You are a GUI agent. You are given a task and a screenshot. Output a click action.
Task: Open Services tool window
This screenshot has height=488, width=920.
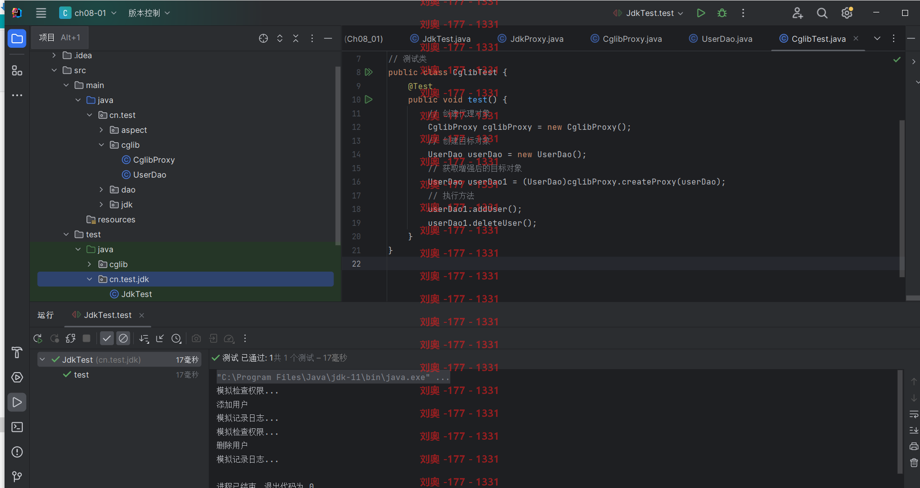17,377
